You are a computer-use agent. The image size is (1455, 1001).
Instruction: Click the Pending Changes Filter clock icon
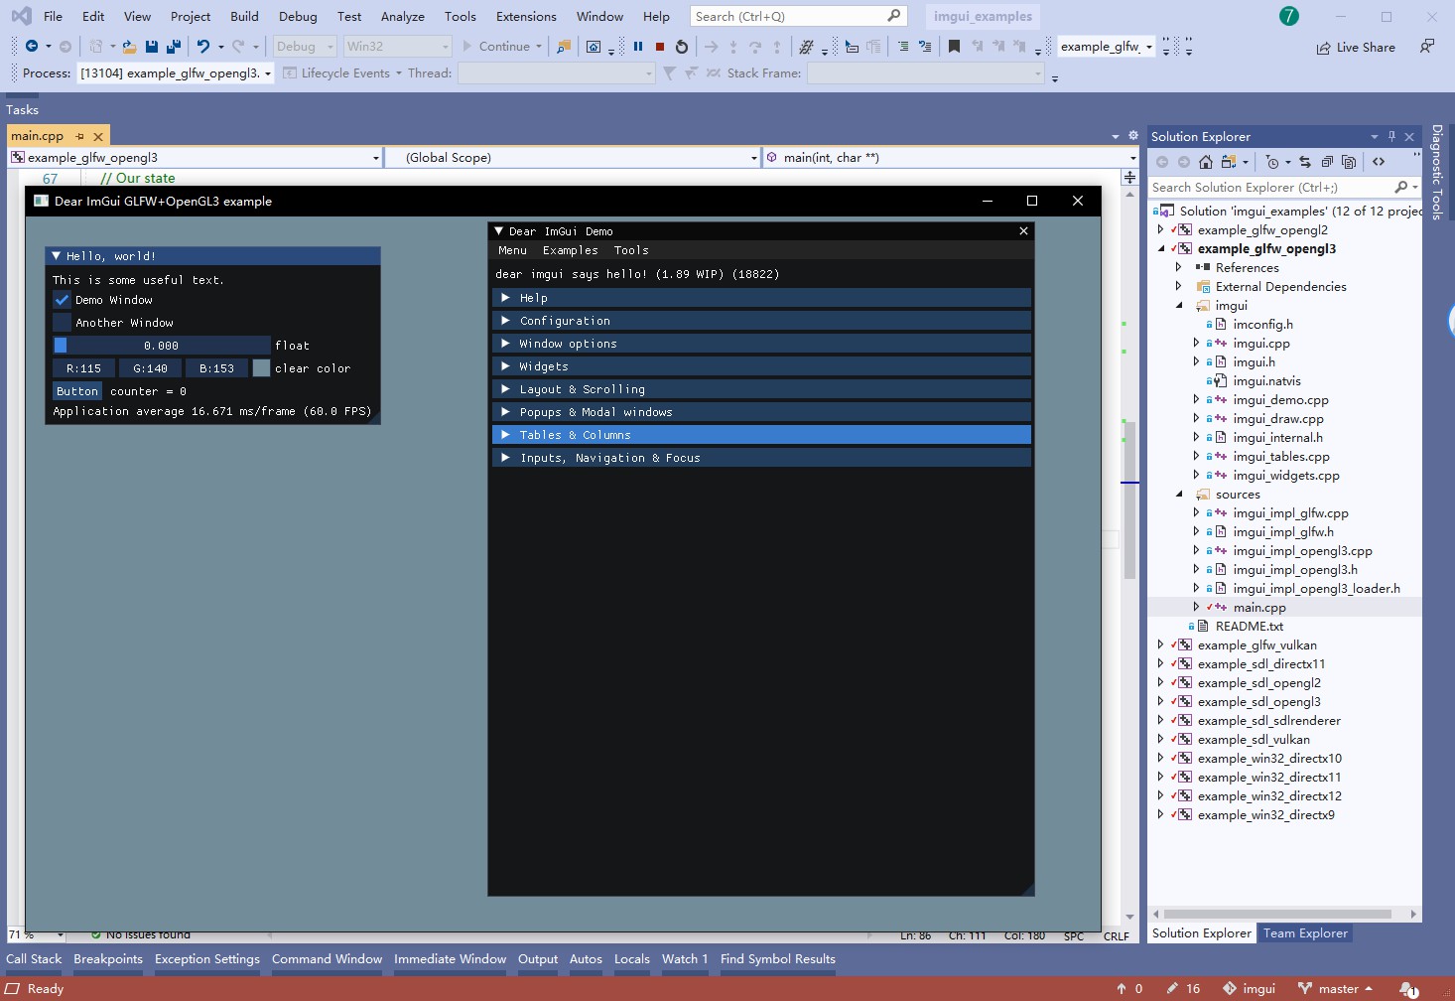1272,162
